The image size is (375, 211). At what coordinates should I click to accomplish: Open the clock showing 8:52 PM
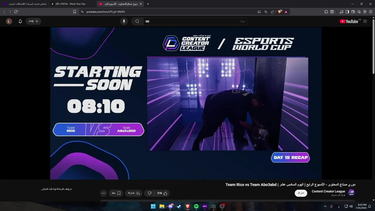[x=361, y=206]
